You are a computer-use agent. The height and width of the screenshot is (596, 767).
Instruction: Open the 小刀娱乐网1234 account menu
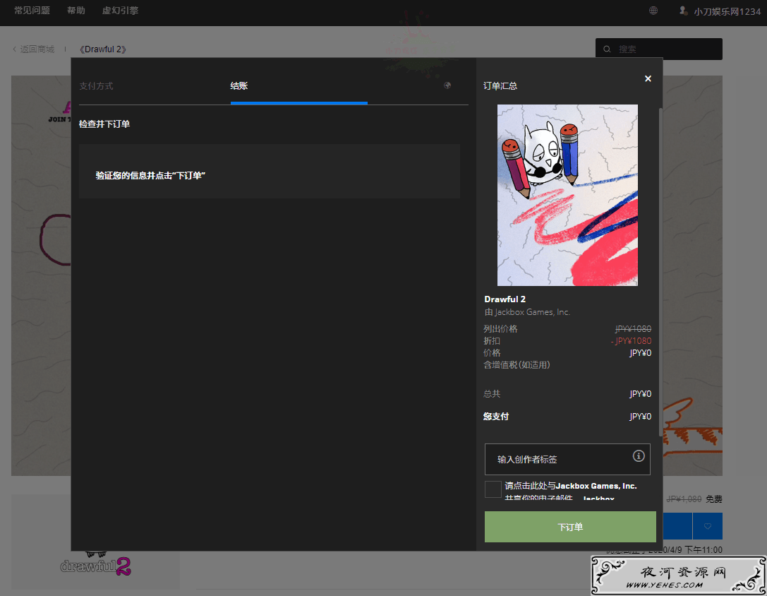(727, 11)
